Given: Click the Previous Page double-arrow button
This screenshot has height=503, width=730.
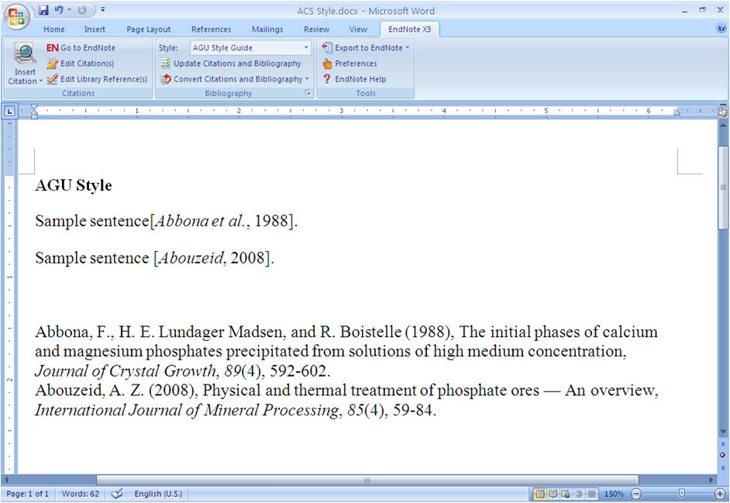Looking at the screenshot, I should [x=723, y=444].
